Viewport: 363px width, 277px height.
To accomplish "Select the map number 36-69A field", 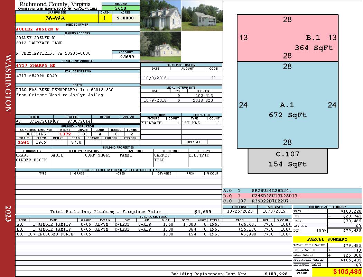I will point(57,18).
